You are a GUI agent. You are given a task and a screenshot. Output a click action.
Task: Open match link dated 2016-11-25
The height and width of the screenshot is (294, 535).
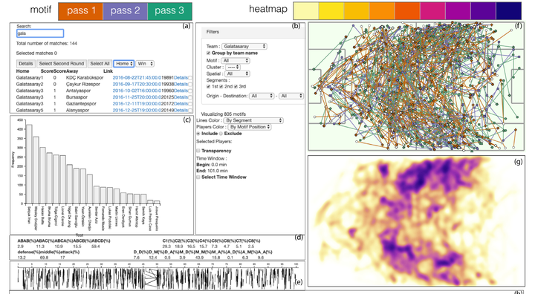(x=137, y=97)
